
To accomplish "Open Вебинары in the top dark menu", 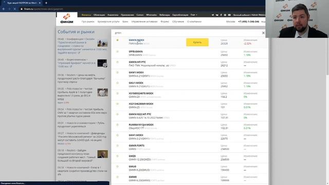I will pos(164,15).
